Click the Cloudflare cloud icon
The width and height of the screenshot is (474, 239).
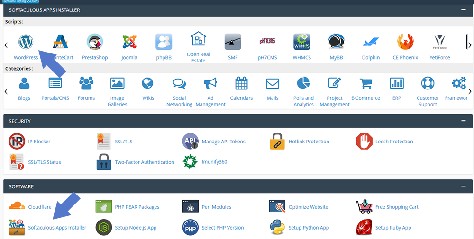pyautogui.click(x=17, y=207)
